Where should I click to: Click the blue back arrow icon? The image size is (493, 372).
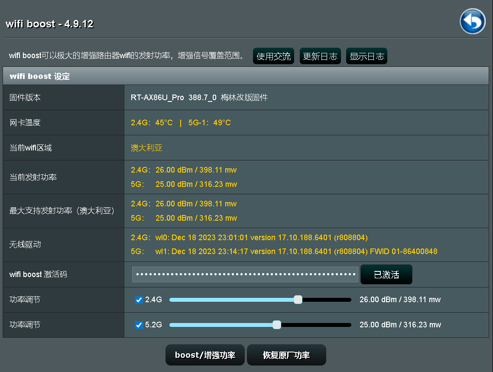(x=473, y=21)
